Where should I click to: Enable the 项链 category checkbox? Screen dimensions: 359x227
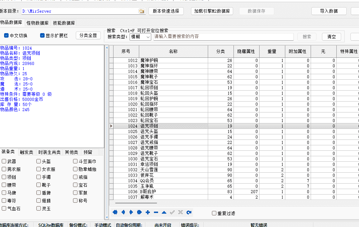pyautogui.click(x=4, y=177)
